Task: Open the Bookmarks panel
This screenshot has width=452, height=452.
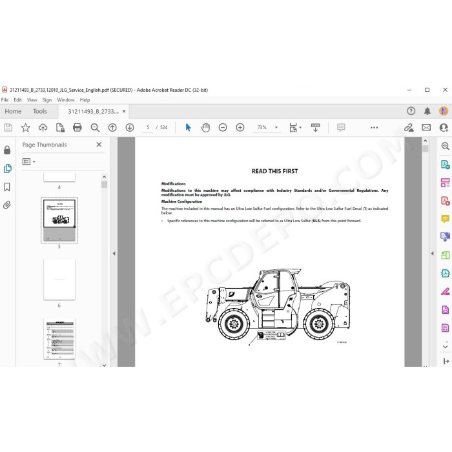Action: (x=7, y=187)
